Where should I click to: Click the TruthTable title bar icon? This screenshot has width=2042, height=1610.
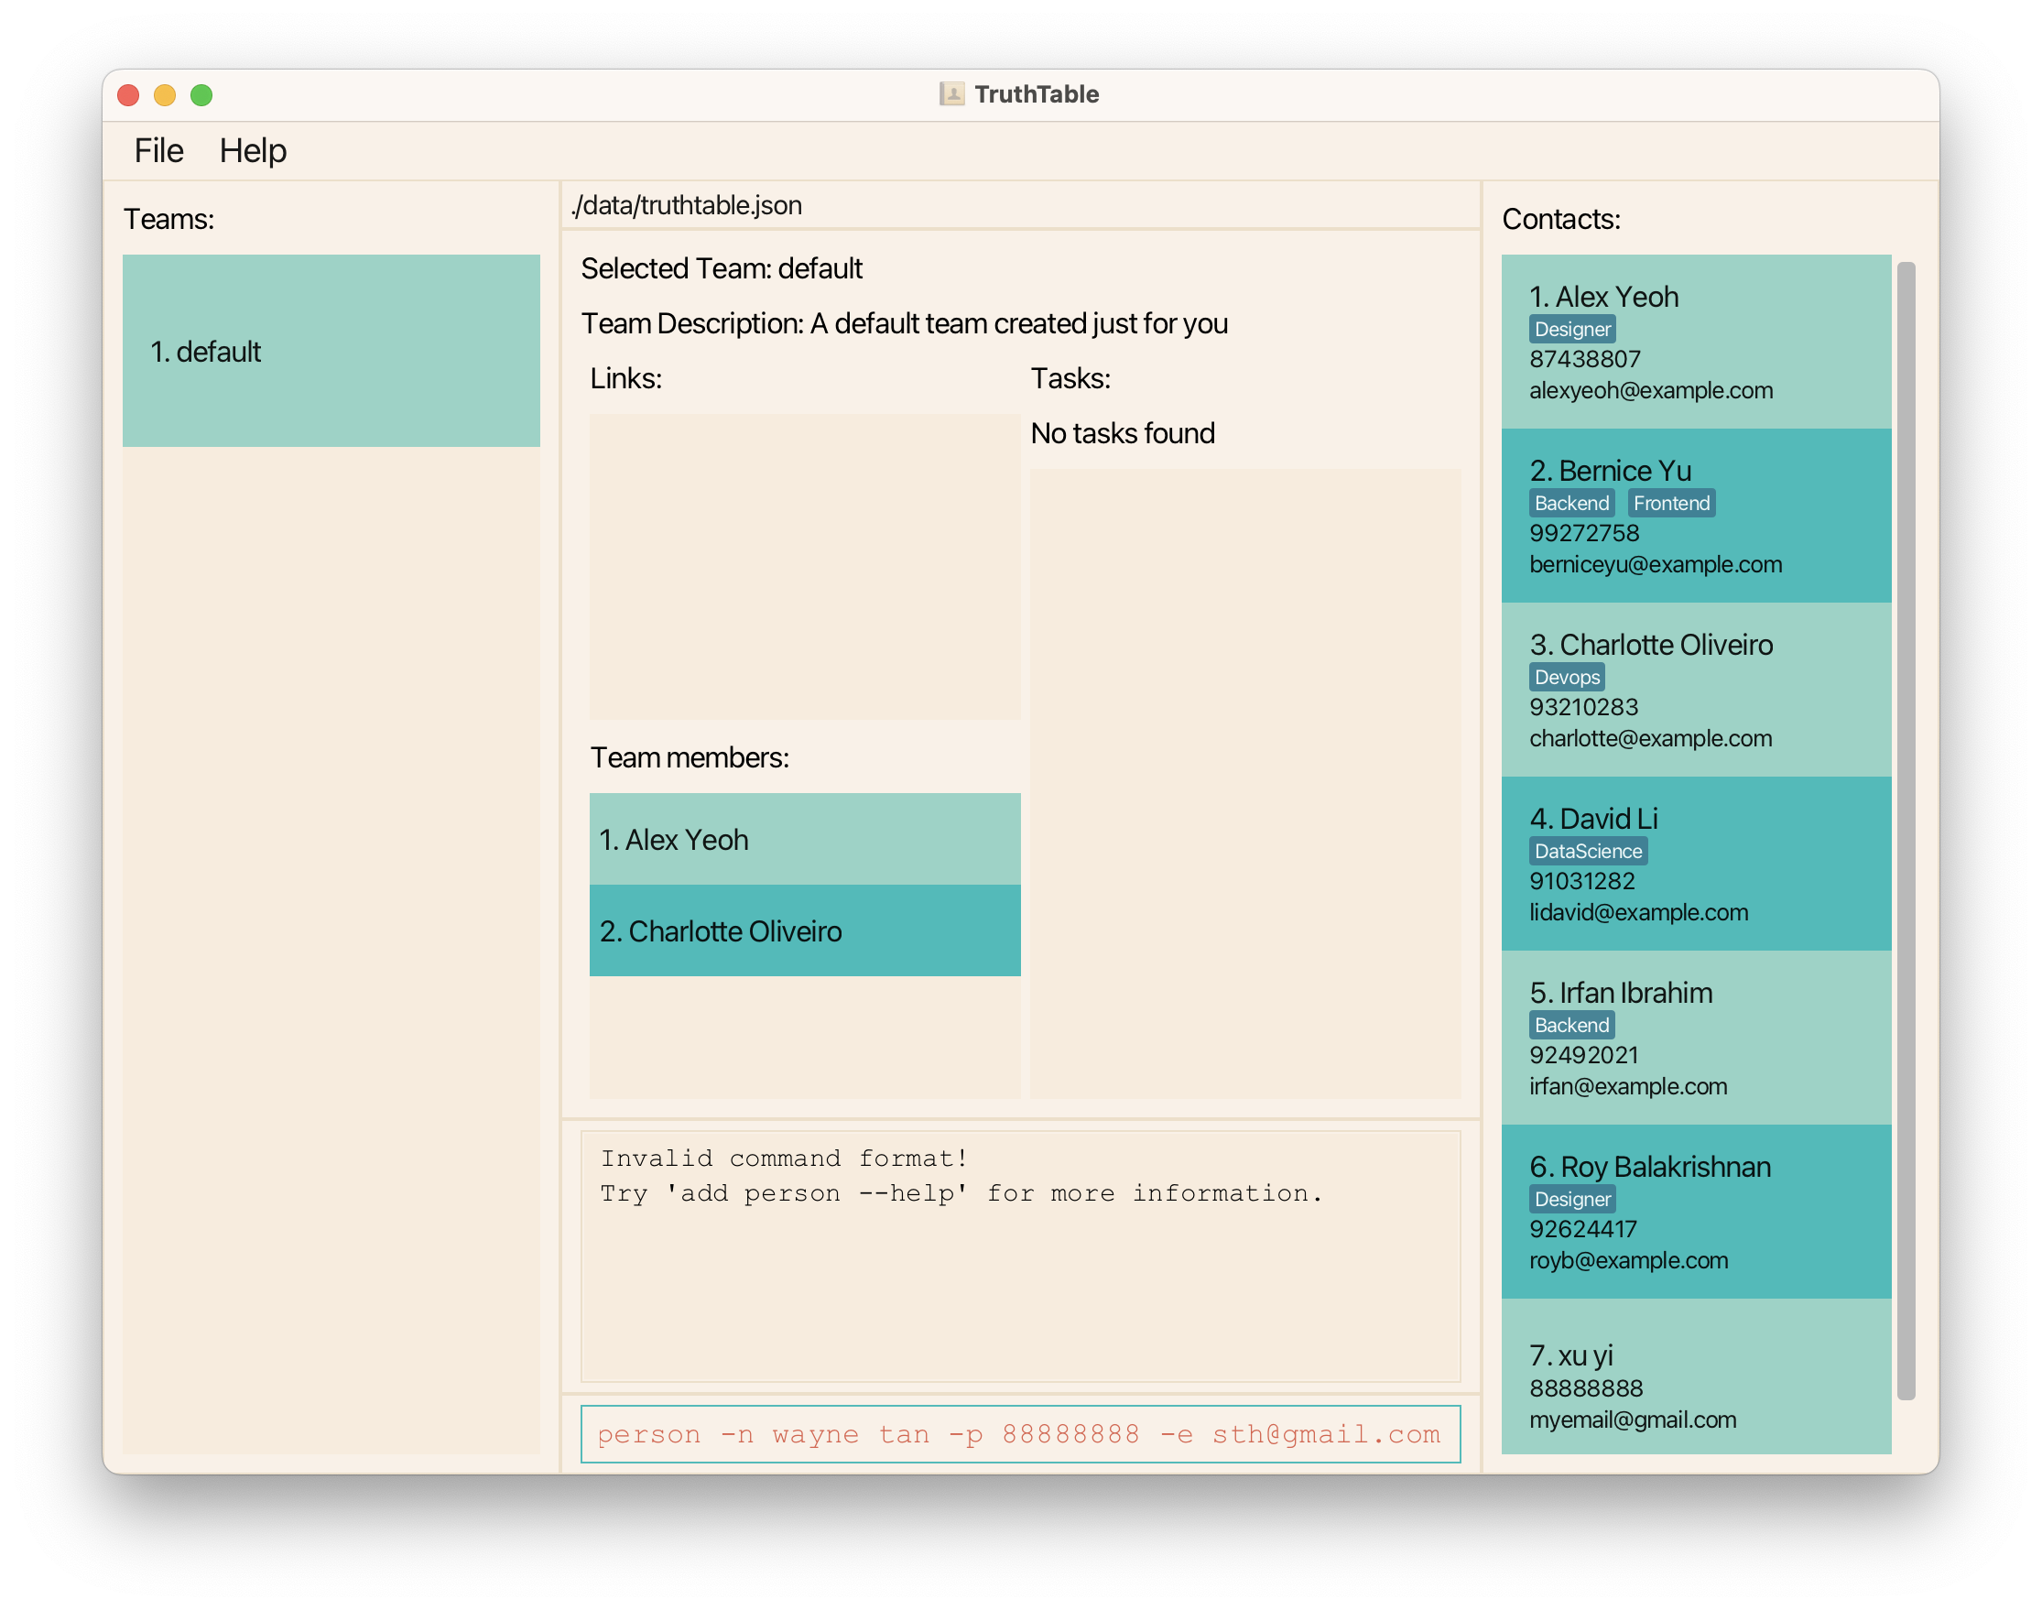point(950,94)
